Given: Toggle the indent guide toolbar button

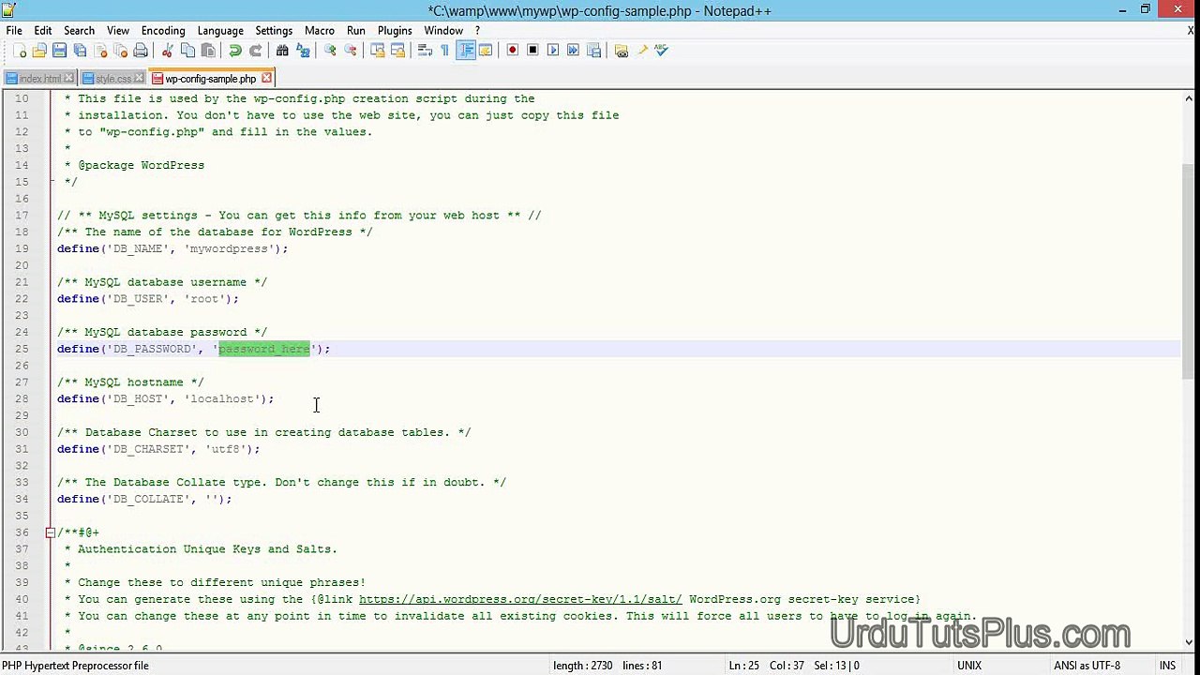Looking at the screenshot, I should coord(466,50).
